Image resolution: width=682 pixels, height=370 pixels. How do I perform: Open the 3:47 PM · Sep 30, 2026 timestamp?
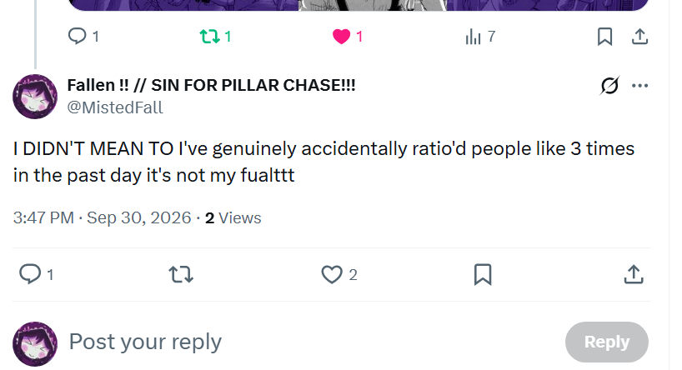[x=103, y=217]
